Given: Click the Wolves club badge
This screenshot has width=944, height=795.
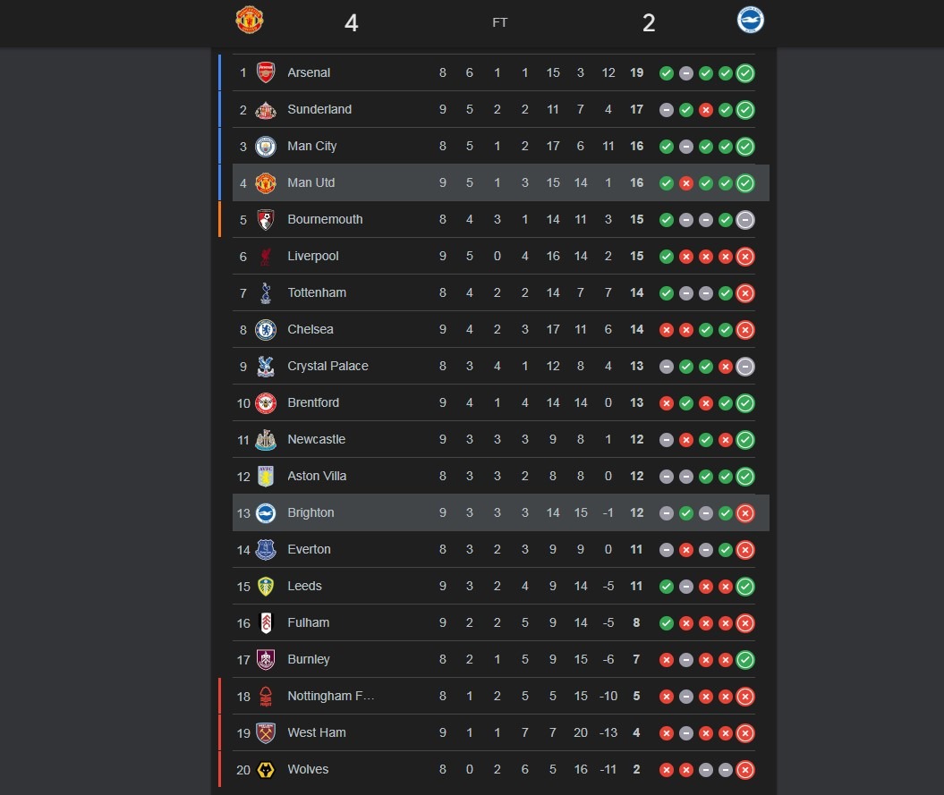Looking at the screenshot, I should click(266, 769).
